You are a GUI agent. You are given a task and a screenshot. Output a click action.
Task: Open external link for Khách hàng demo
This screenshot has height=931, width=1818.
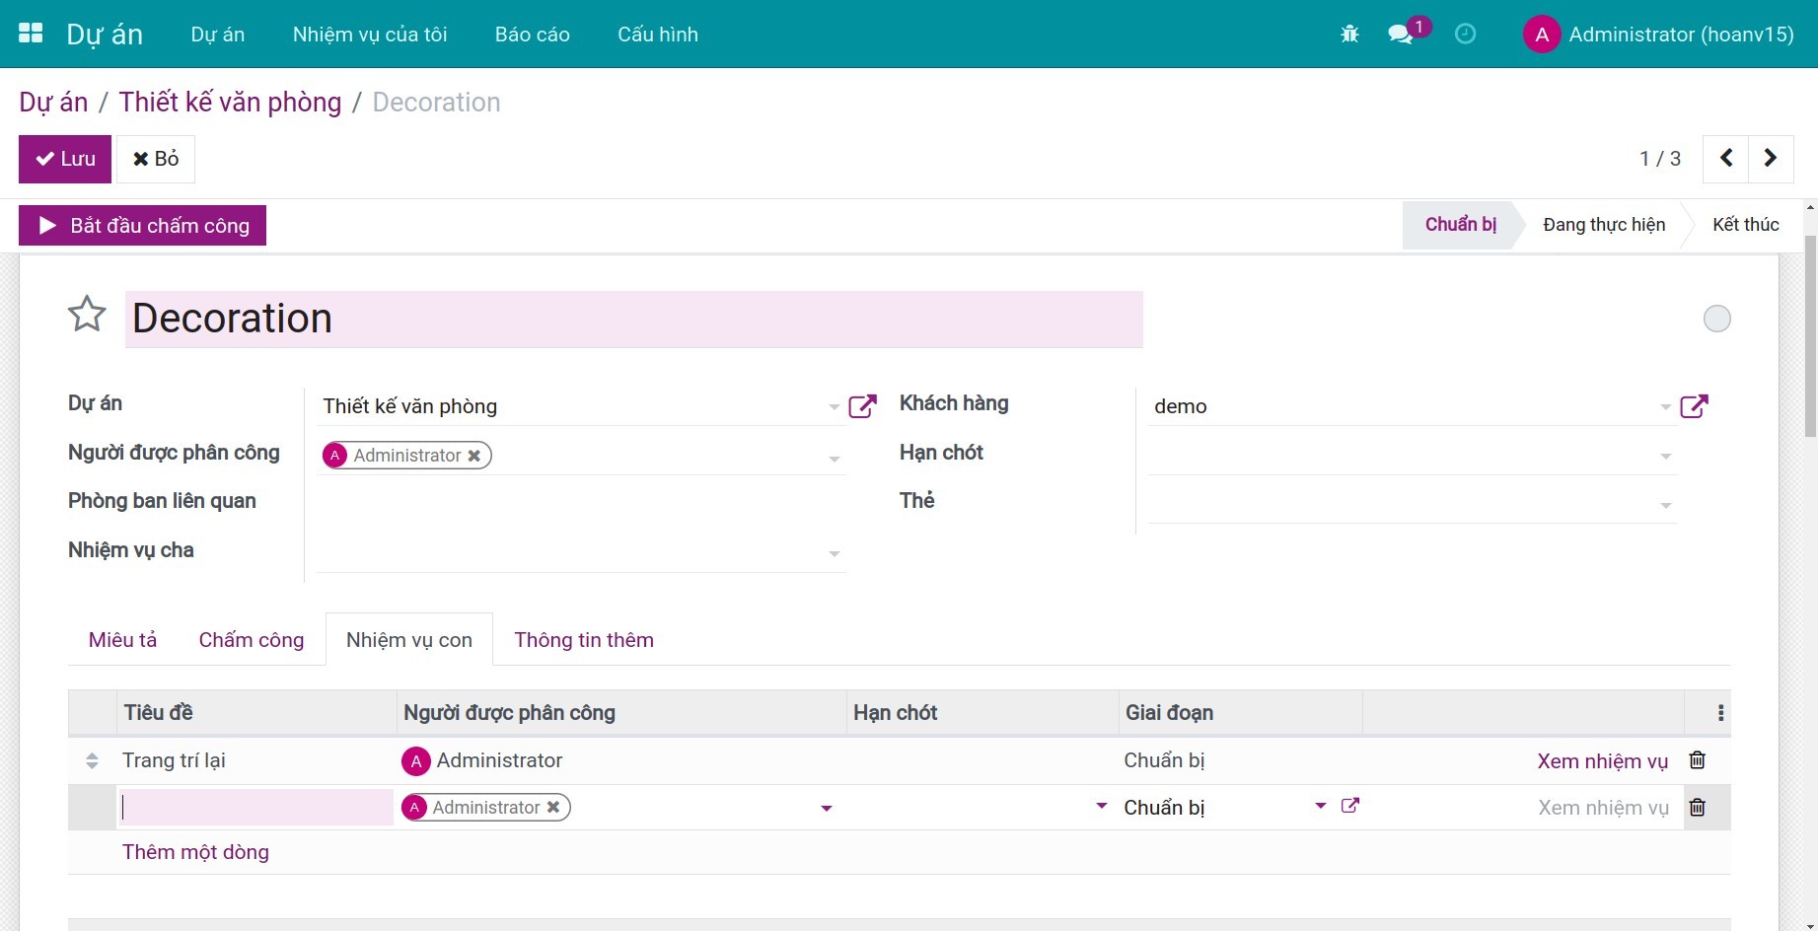(1694, 406)
